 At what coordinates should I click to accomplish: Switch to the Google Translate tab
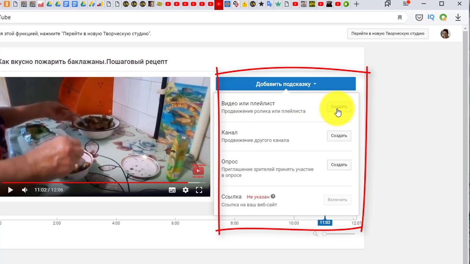pos(270,4)
